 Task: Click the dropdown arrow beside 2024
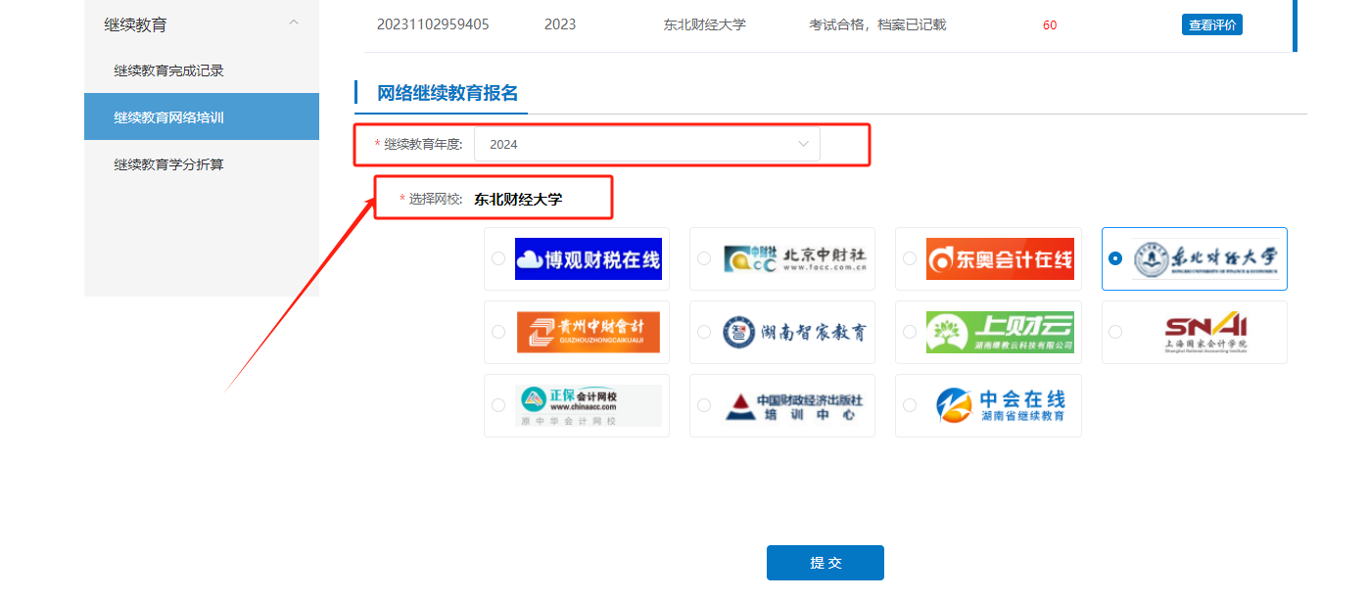(804, 145)
